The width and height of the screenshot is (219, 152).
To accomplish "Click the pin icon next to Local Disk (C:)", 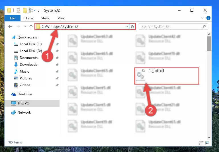I will (x=57, y=44).
